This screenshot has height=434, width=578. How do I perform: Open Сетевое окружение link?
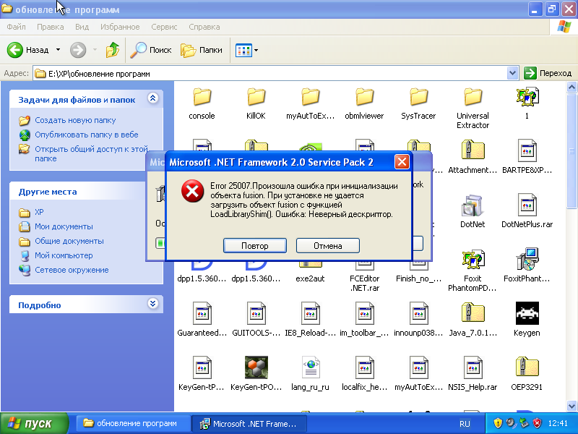(x=72, y=270)
